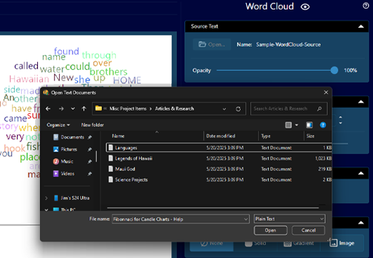
Task: Toggle the preview pane icon
Action: [x=309, y=125]
